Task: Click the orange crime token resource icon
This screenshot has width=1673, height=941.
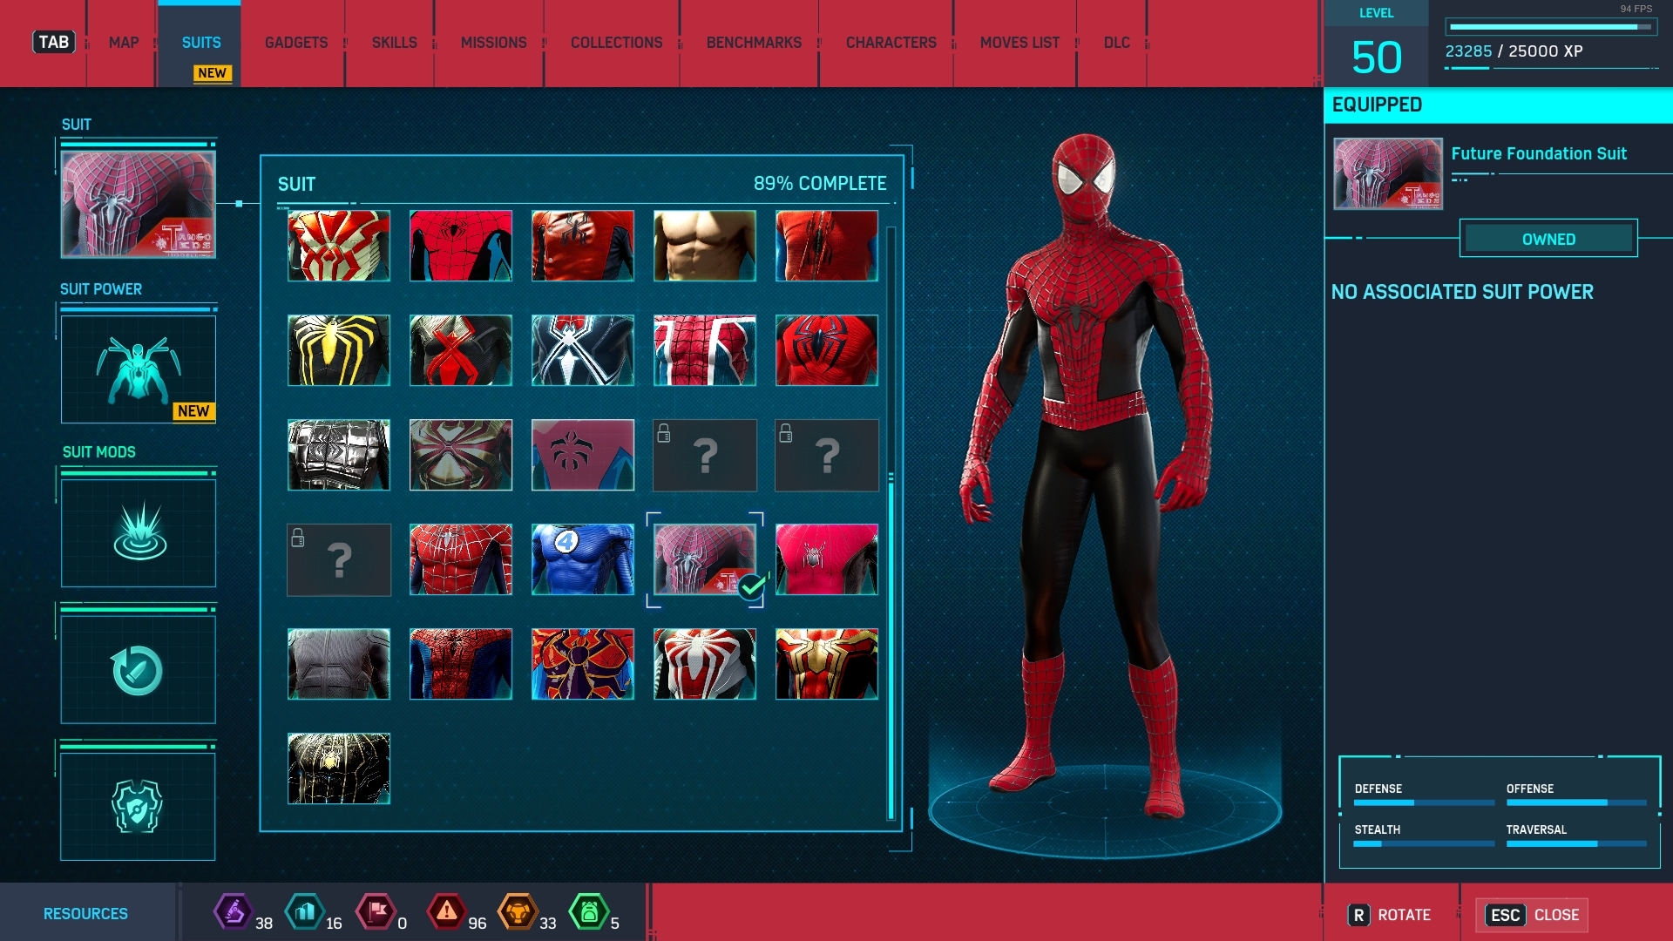Action: tap(518, 912)
